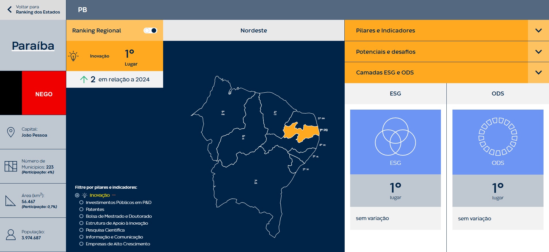Image resolution: width=549 pixels, height=252 pixels.
Task: Click the lightbulb Inovação icon in ranking card
Action: coord(73,56)
